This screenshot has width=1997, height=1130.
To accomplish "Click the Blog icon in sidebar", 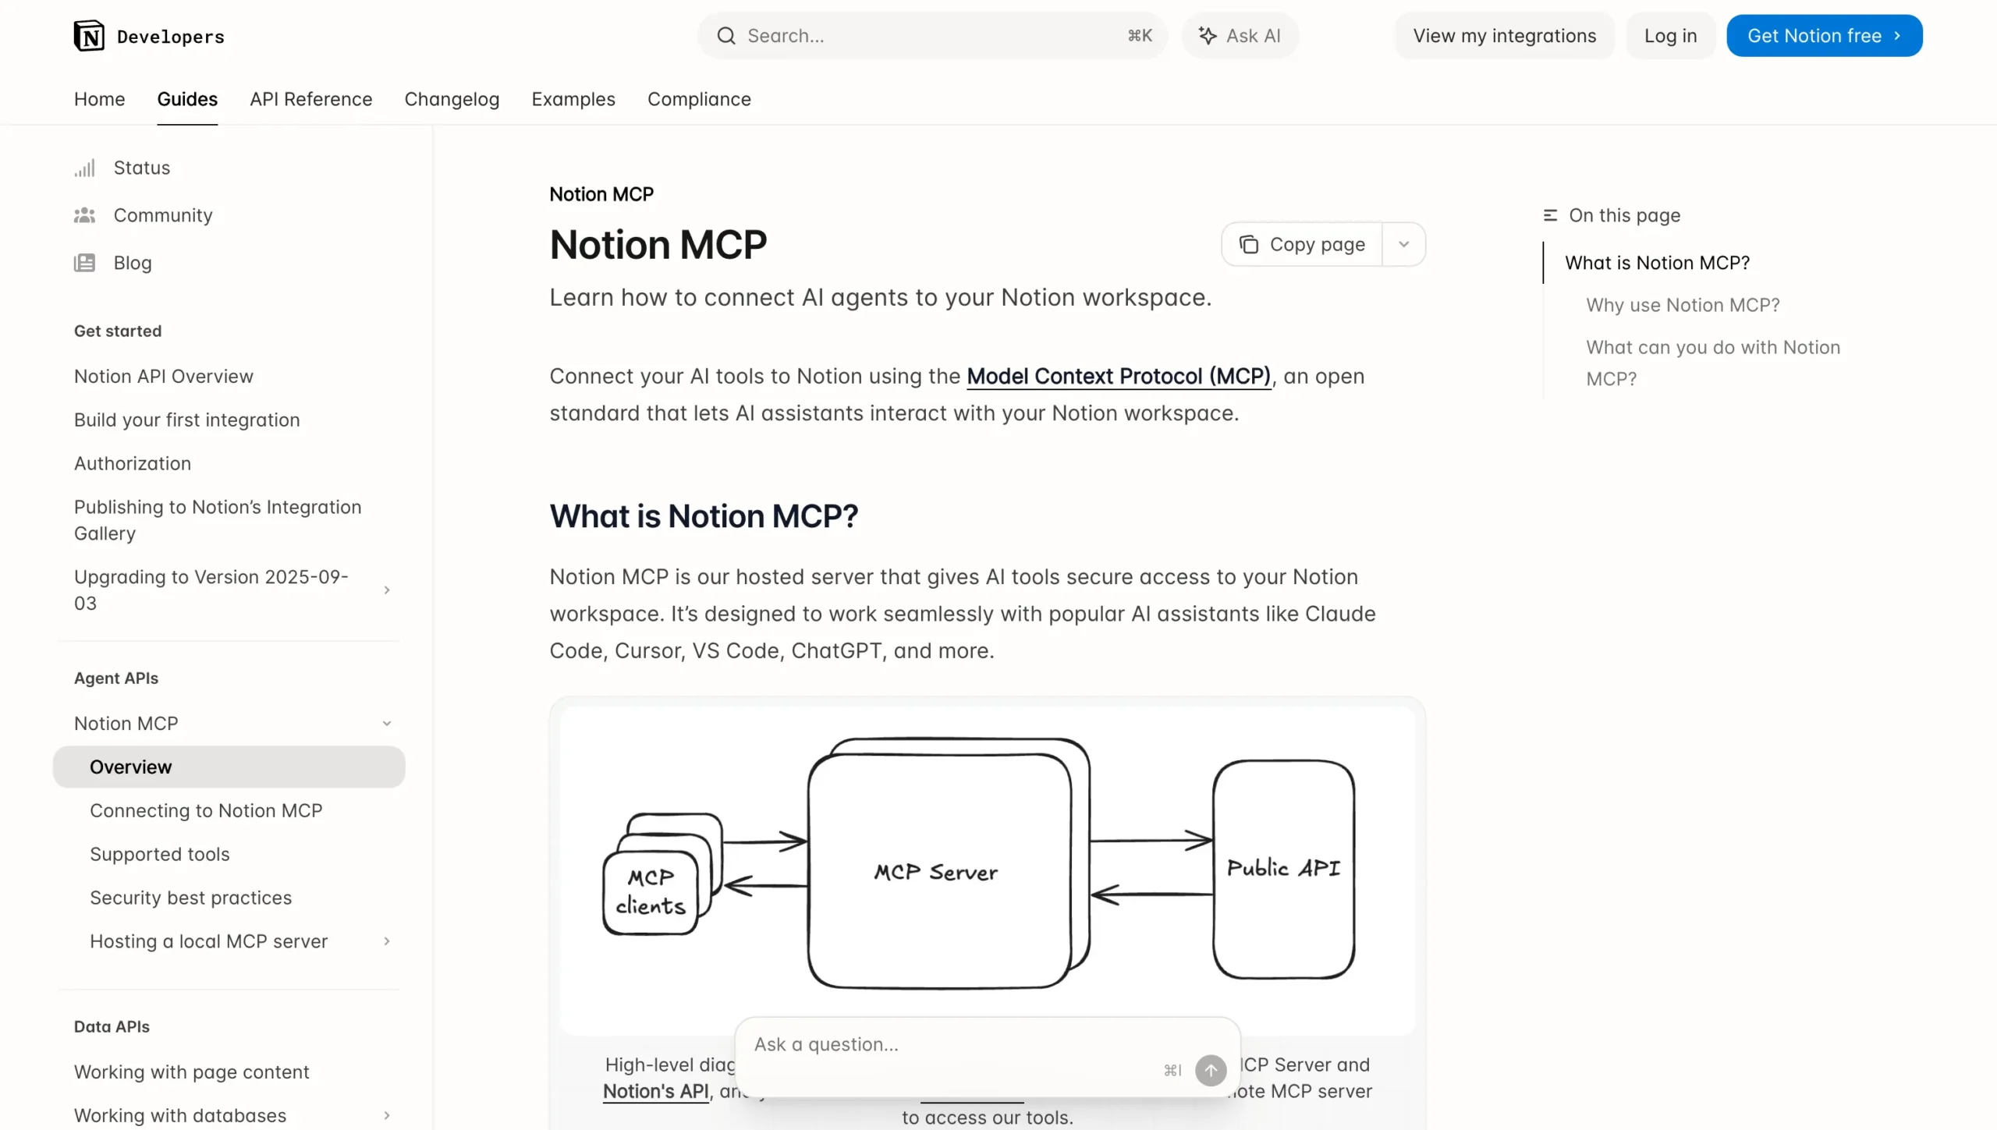I will coord(85,263).
